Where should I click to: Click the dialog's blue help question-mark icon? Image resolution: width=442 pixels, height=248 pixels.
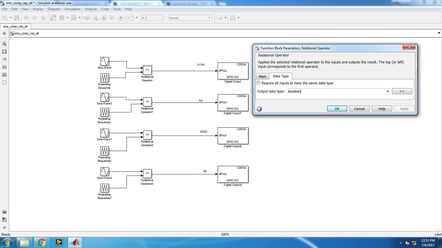point(259,109)
